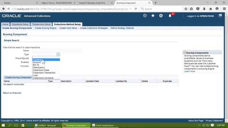Select Loan in Type list
The image size is (228, 128).
pos(46,75)
